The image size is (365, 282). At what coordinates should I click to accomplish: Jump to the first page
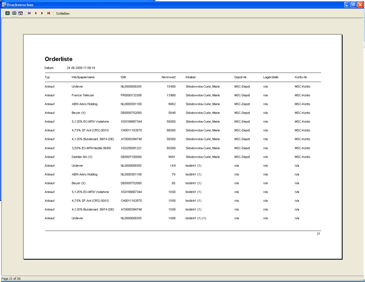pyautogui.click(x=29, y=13)
